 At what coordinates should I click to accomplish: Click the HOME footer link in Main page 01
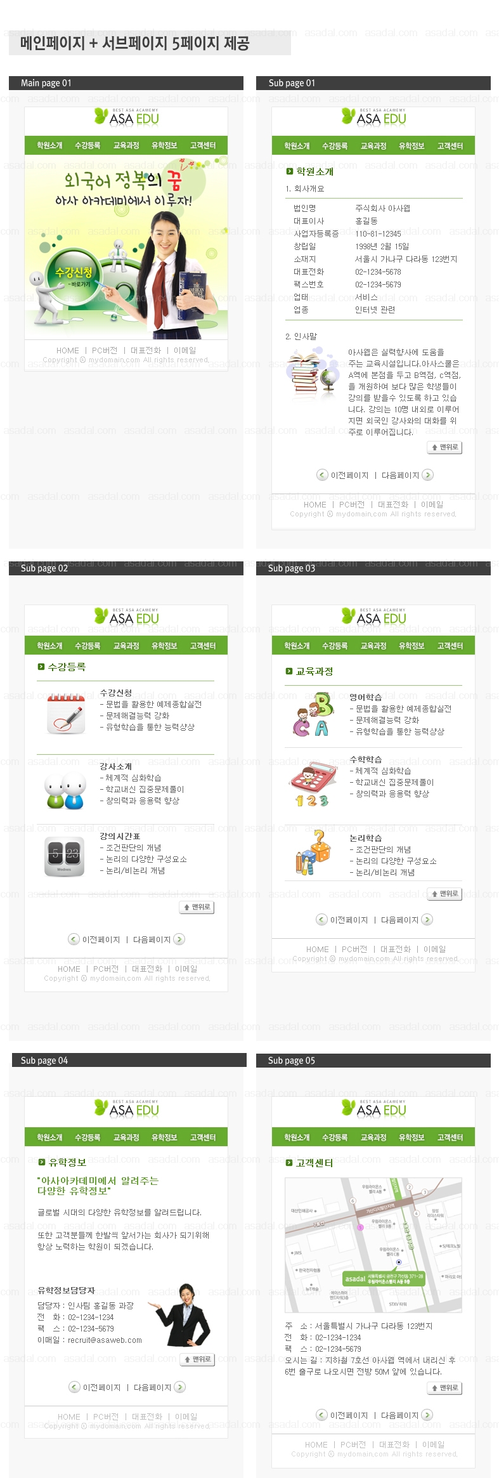[68, 351]
